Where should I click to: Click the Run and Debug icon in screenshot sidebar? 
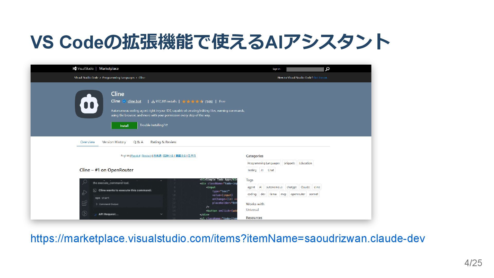coord(84,193)
